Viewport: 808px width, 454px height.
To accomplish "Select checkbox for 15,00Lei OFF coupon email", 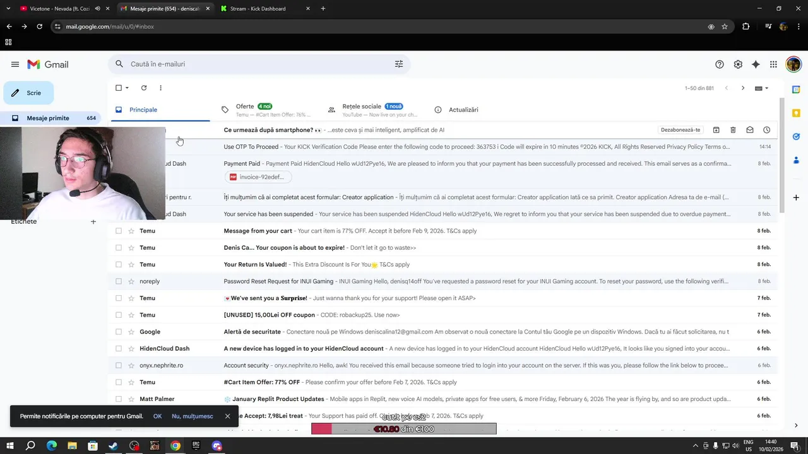I will (119, 315).
